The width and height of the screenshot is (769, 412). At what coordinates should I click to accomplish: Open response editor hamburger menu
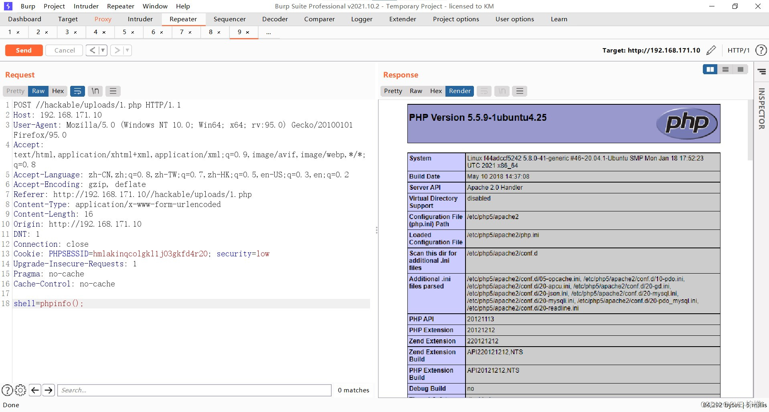click(520, 91)
